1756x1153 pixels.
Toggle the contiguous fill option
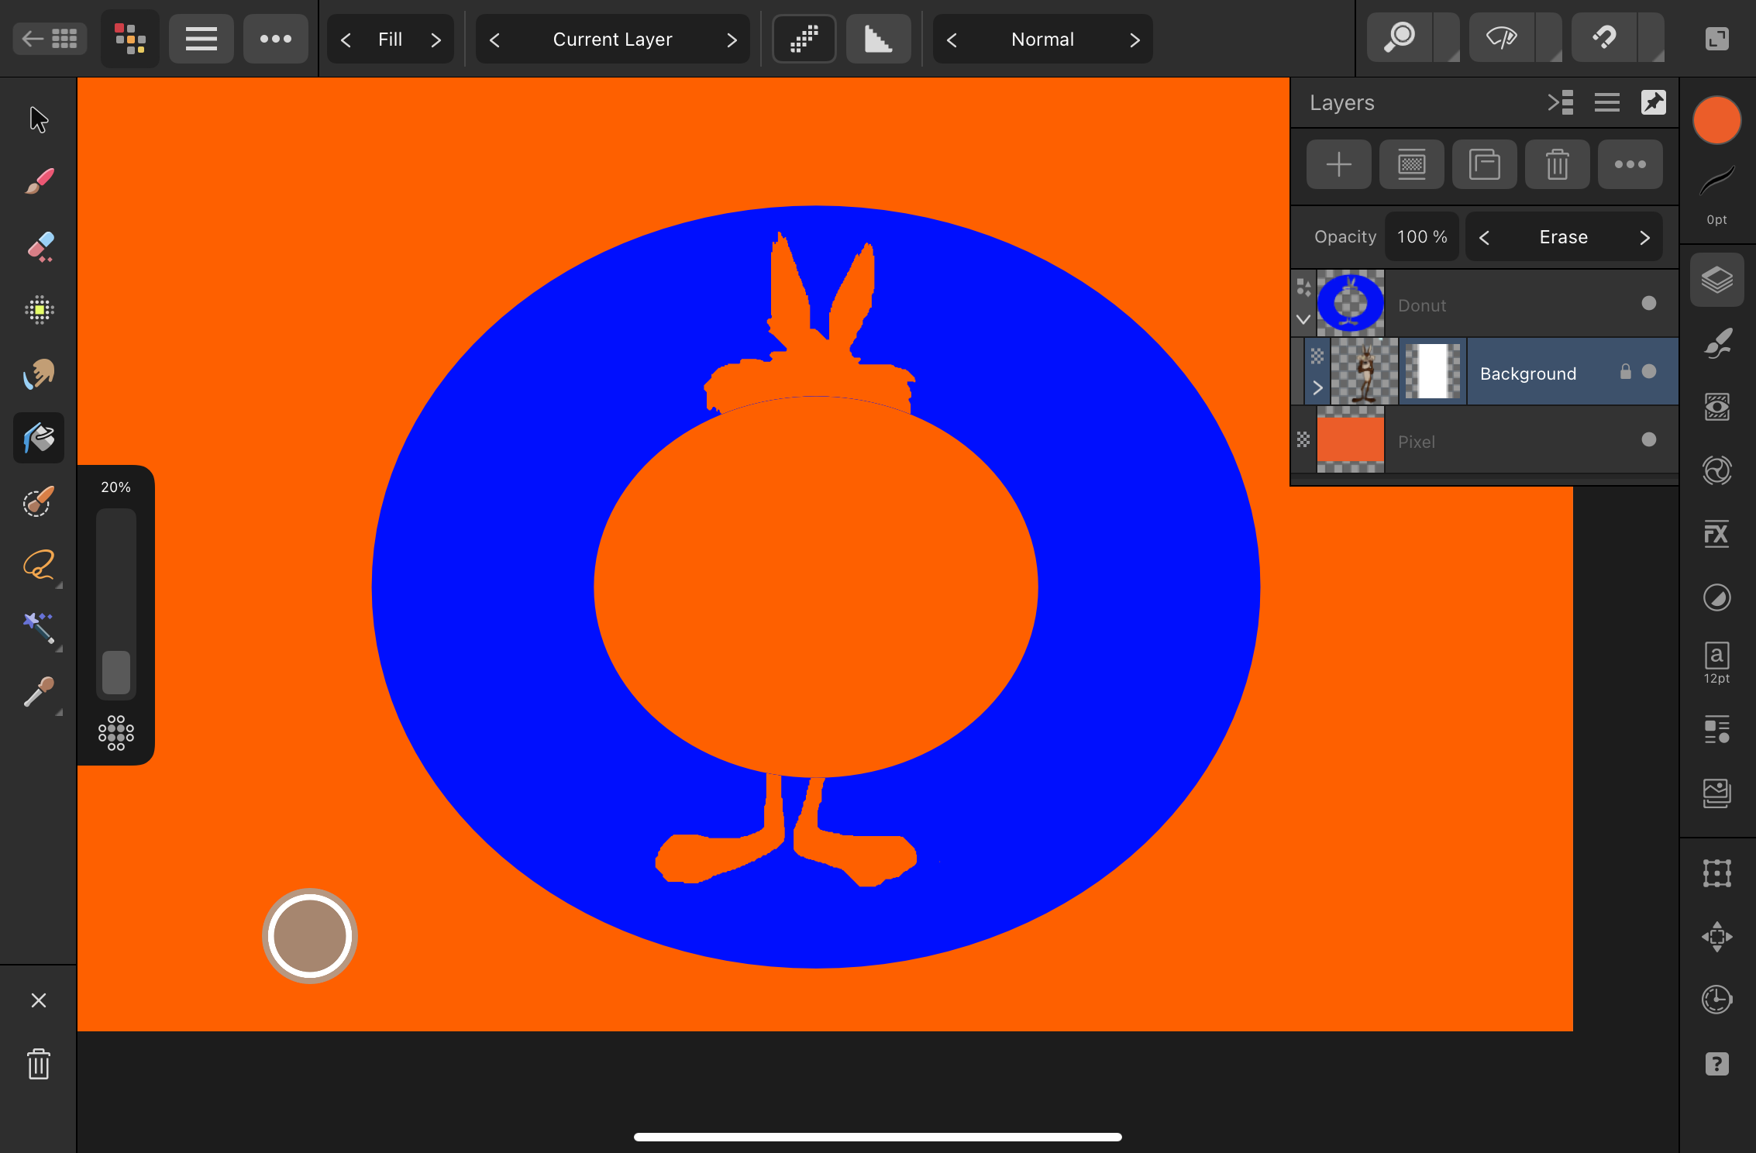point(804,39)
